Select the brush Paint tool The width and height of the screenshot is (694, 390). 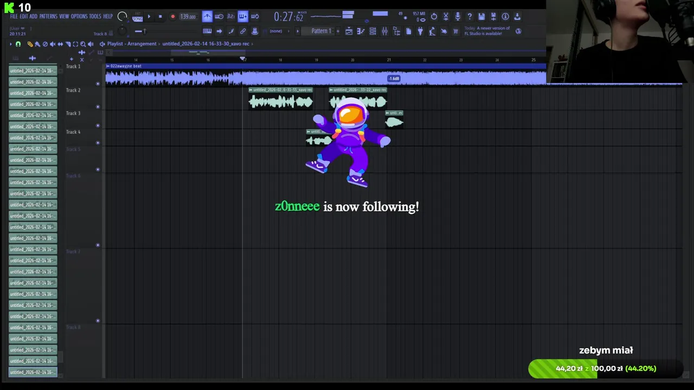[37, 44]
